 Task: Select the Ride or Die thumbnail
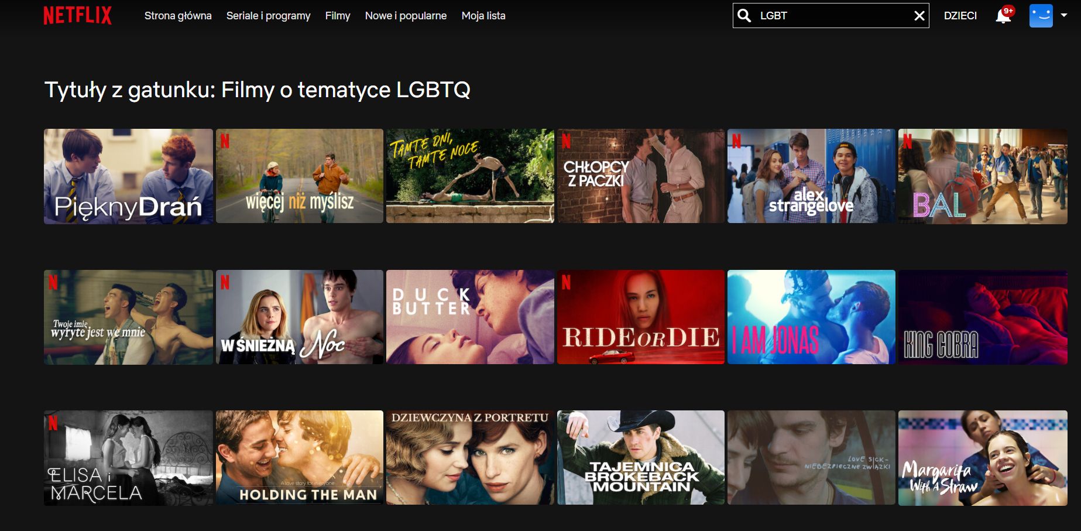click(641, 317)
